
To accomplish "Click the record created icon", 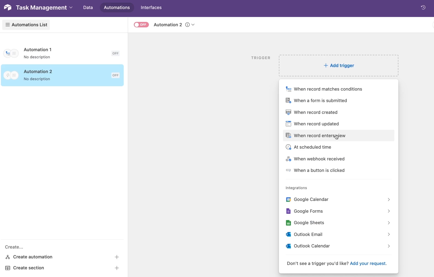I will tap(288, 112).
